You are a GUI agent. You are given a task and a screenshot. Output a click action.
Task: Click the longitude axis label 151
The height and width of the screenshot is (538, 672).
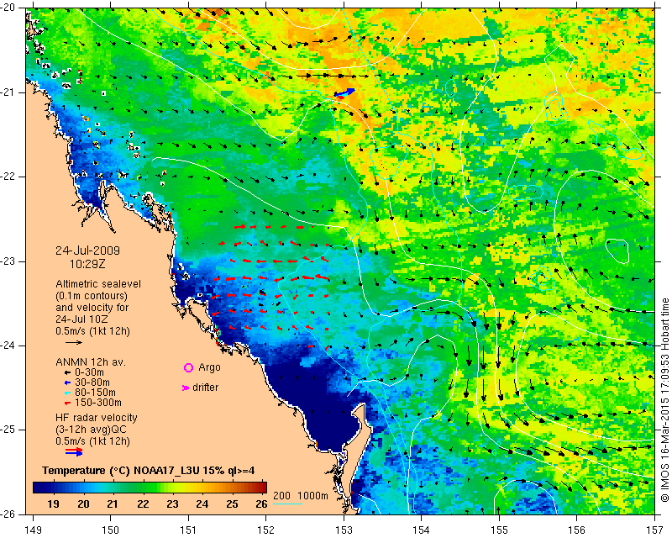(x=188, y=530)
